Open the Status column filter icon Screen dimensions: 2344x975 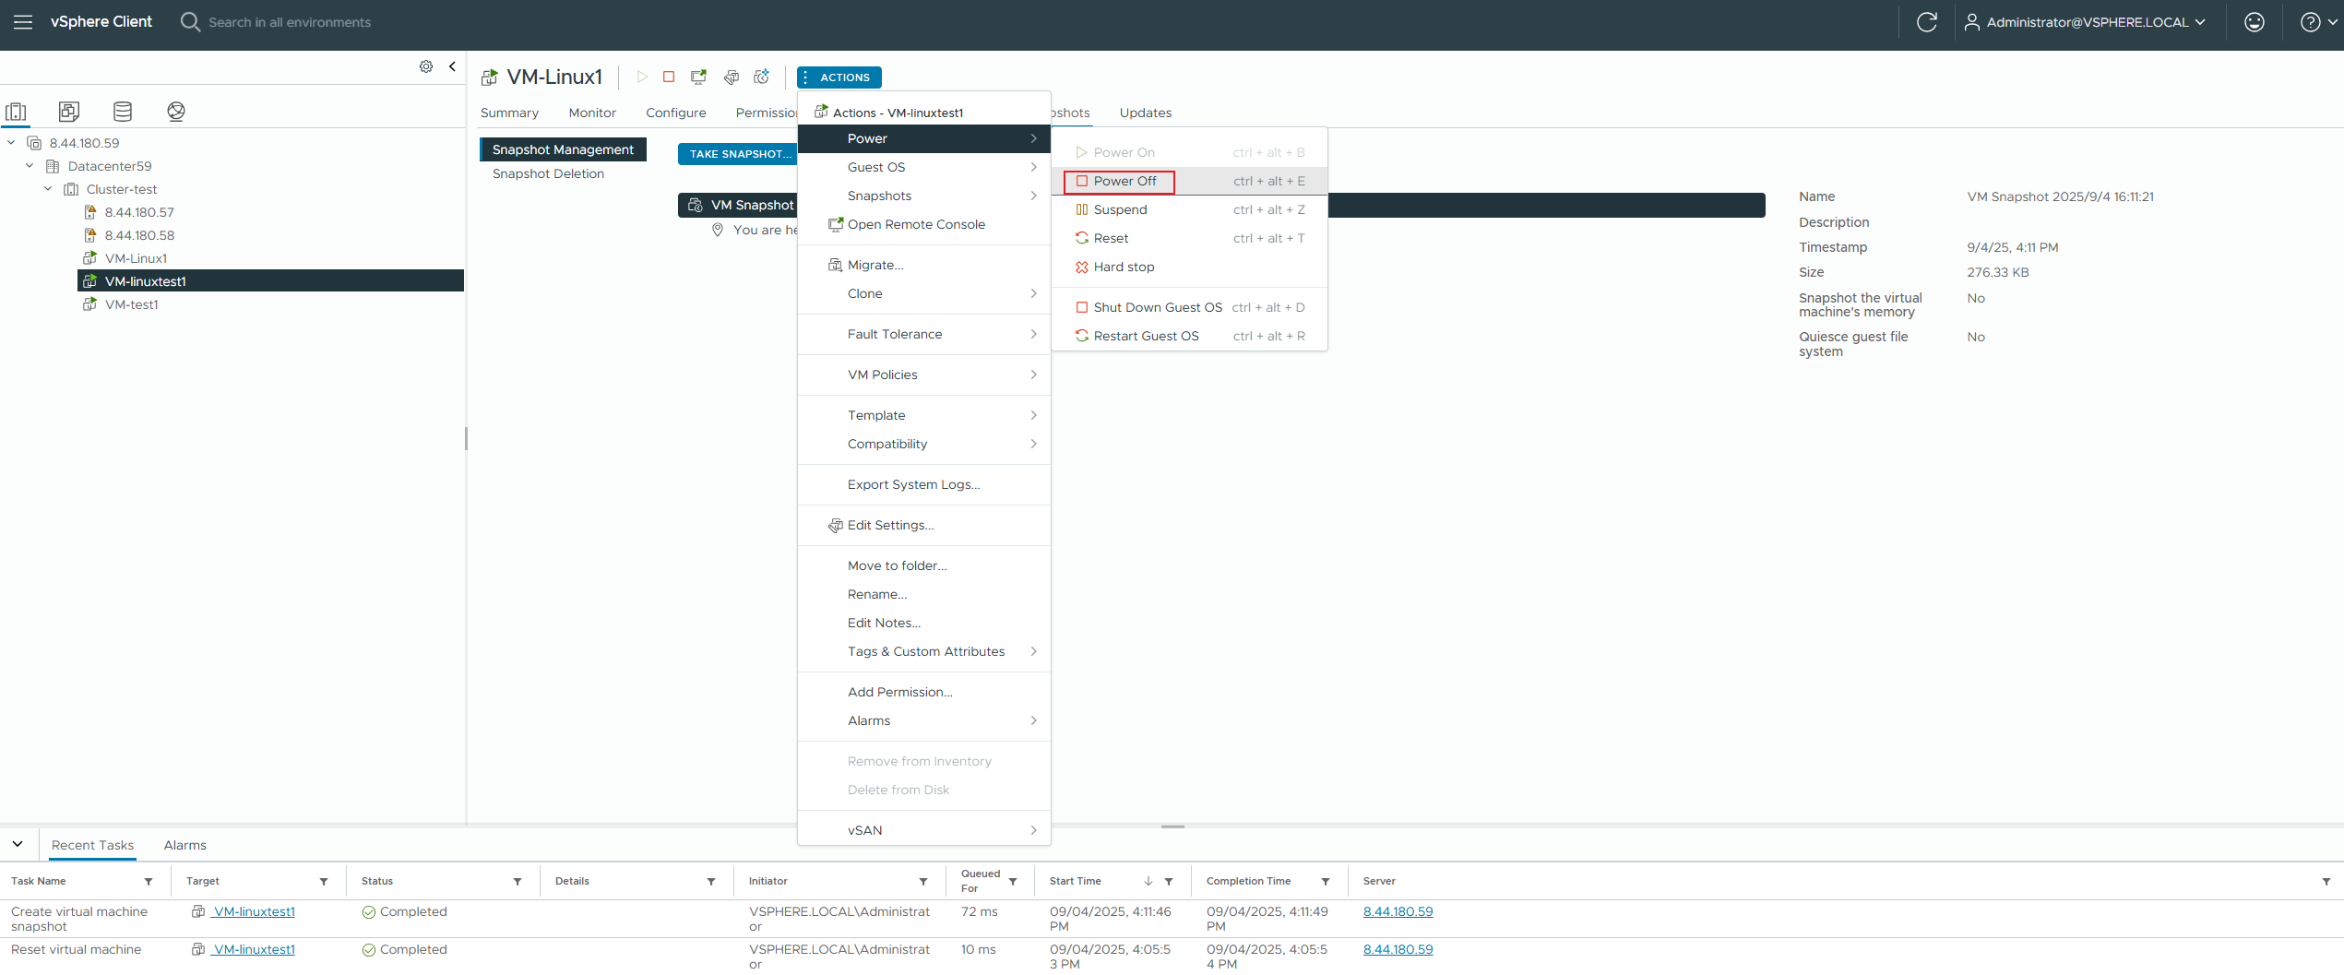(x=518, y=882)
